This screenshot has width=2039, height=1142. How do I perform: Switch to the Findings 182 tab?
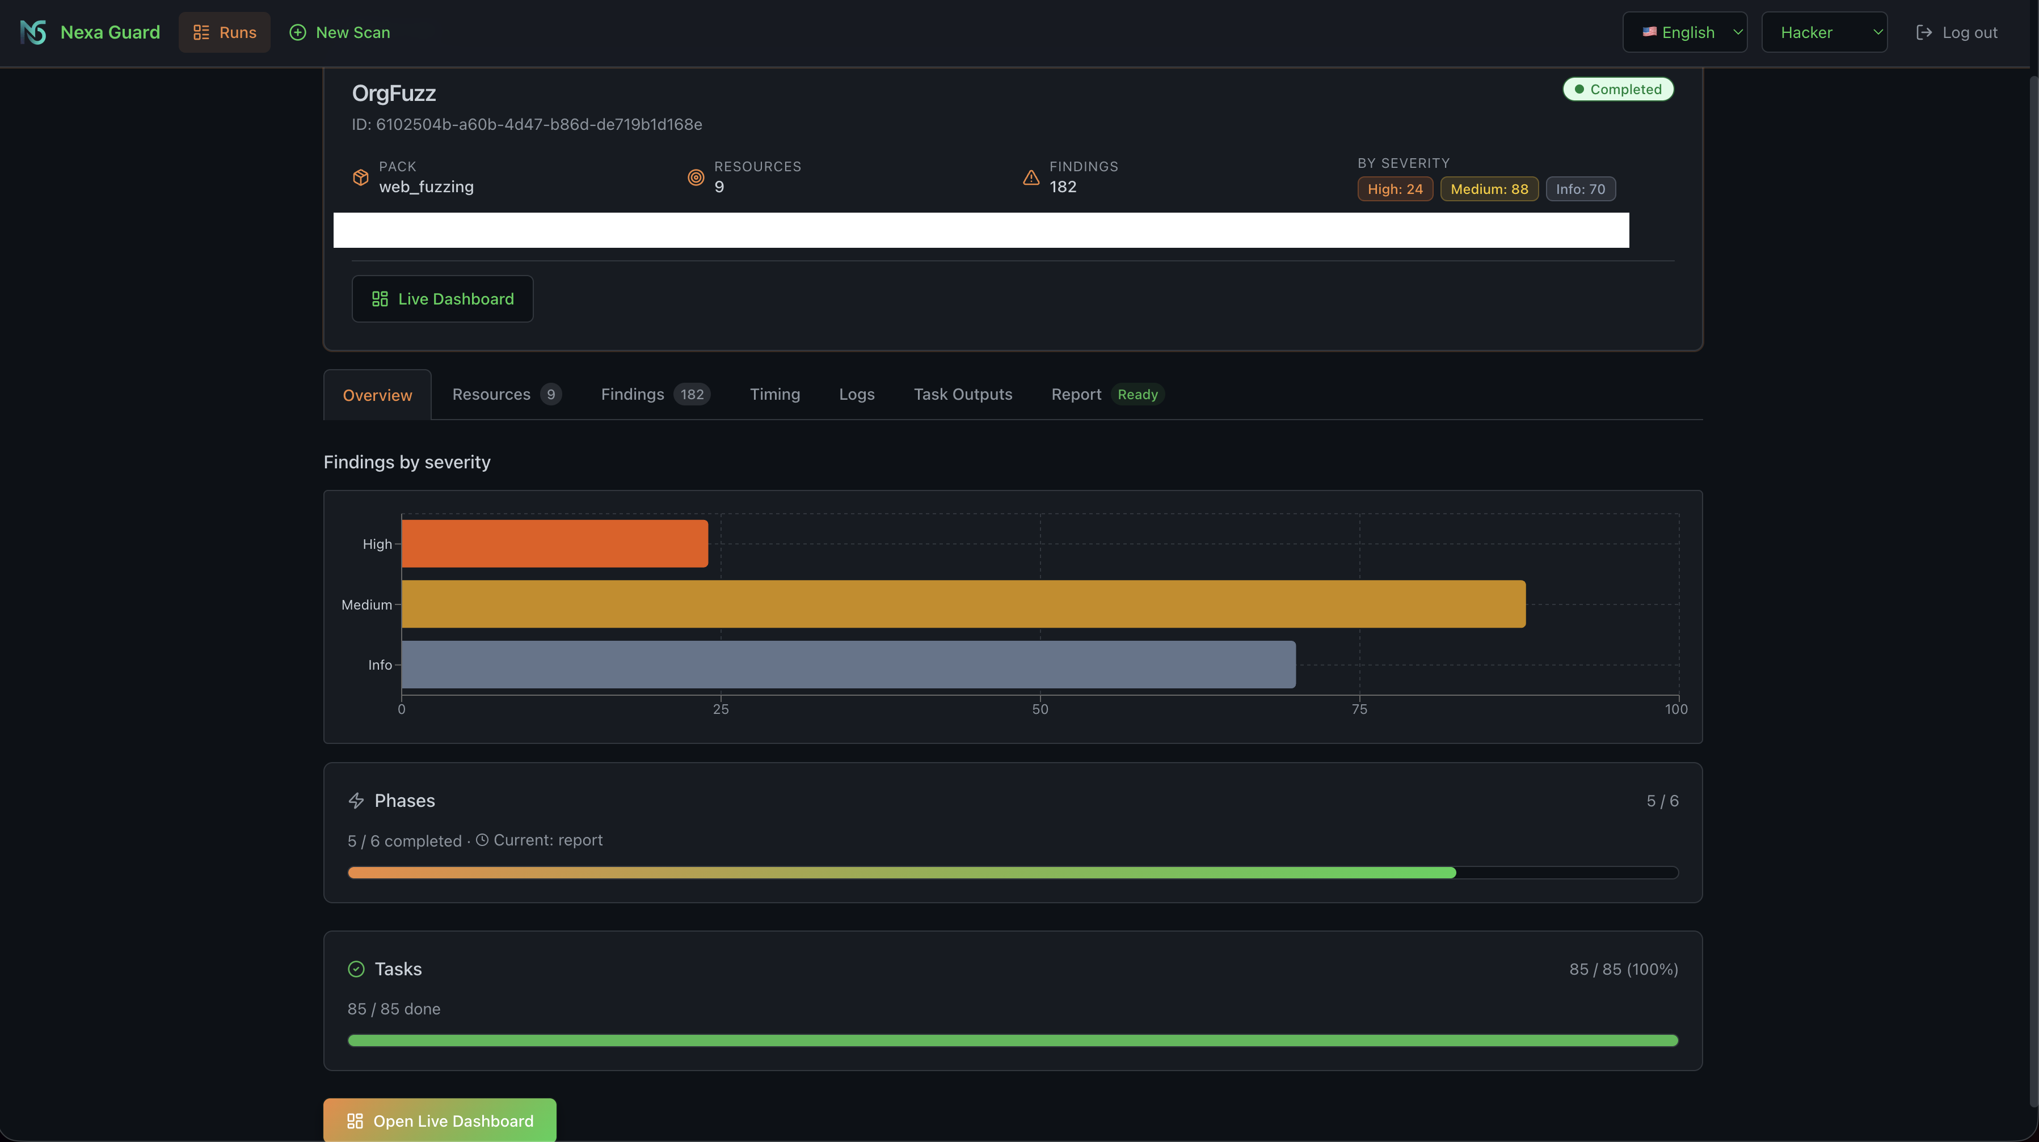click(x=655, y=394)
